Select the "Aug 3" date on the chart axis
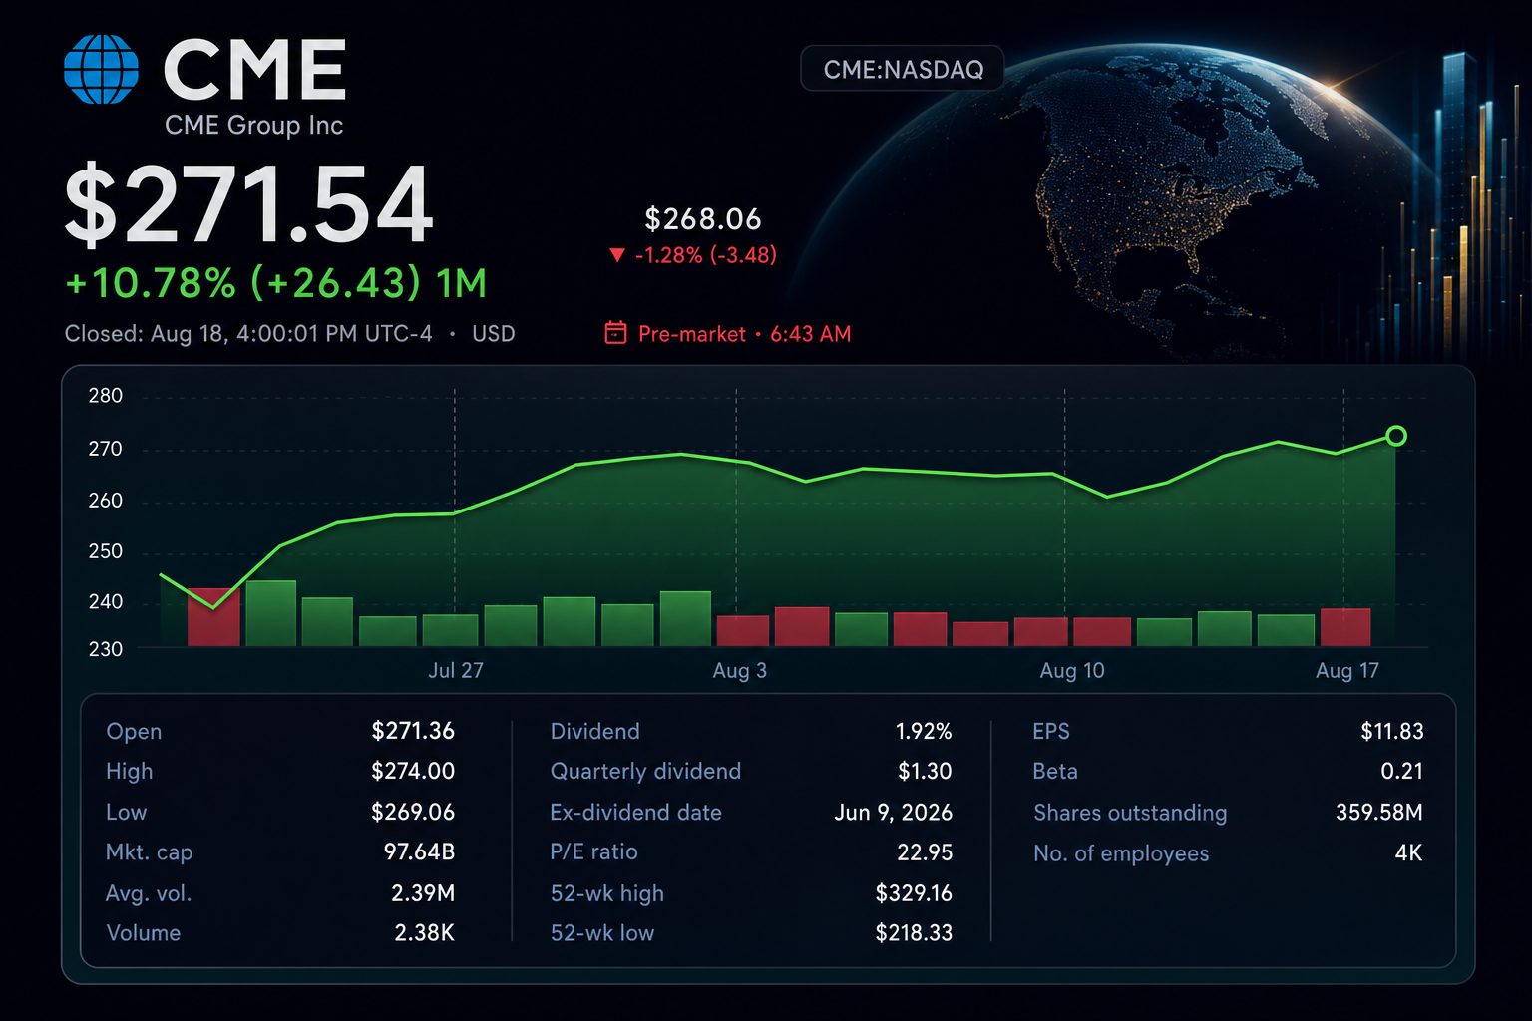This screenshot has height=1021, width=1532. 740,670
